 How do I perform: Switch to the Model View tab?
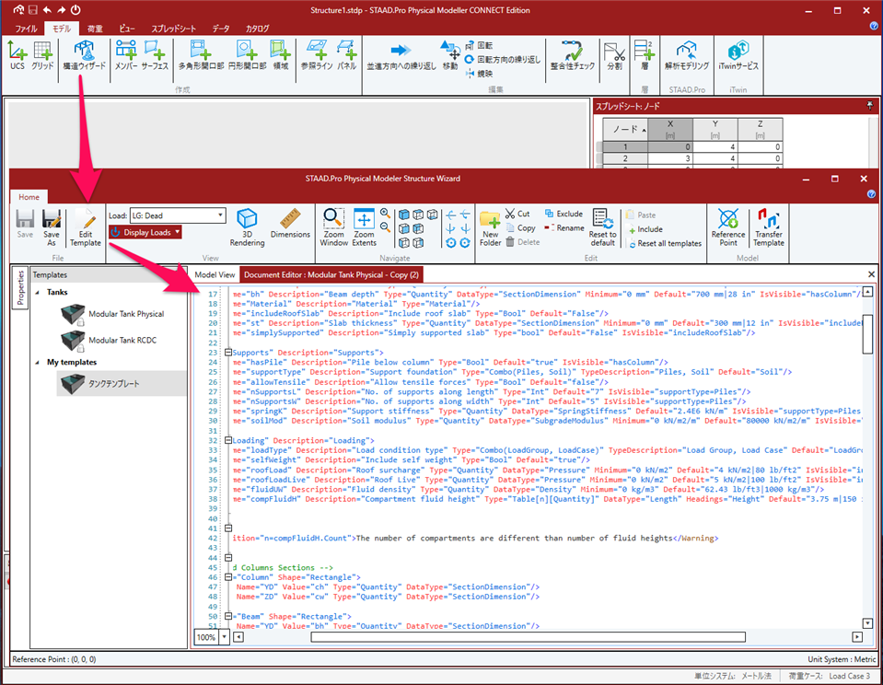215,275
